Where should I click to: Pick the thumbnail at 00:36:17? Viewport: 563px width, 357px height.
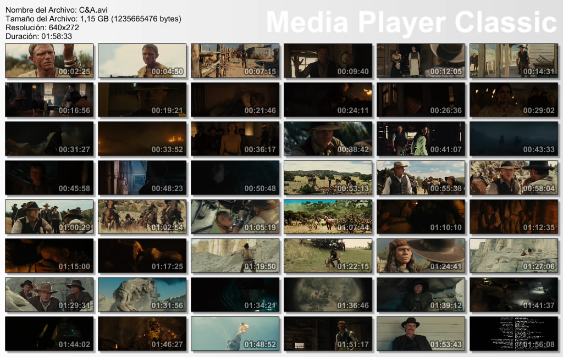235,138
